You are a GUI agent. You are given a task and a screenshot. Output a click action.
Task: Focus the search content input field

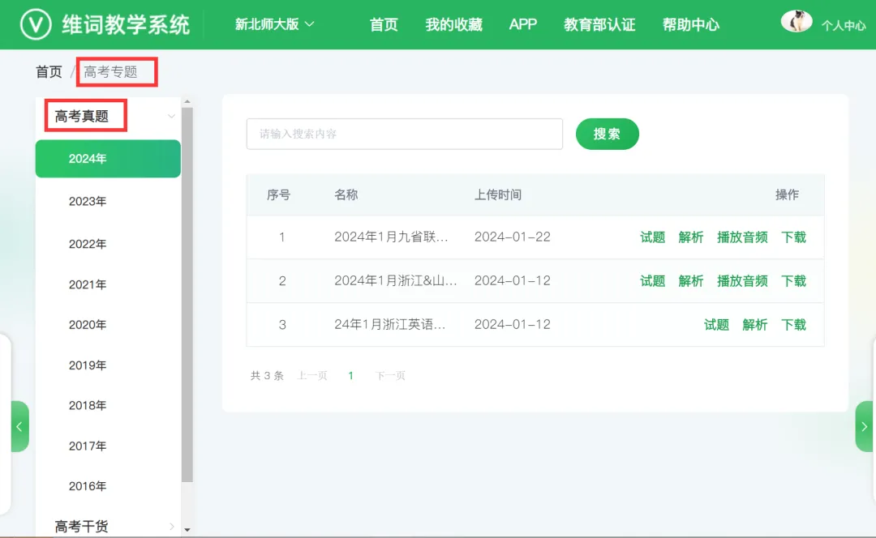(x=405, y=134)
